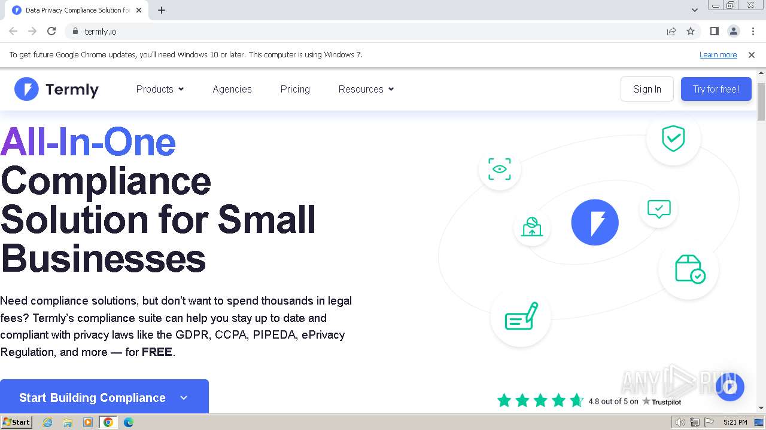Screen dimensions: 766x430
Task: Go to the Agencies page
Action: (x=232, y=89)
